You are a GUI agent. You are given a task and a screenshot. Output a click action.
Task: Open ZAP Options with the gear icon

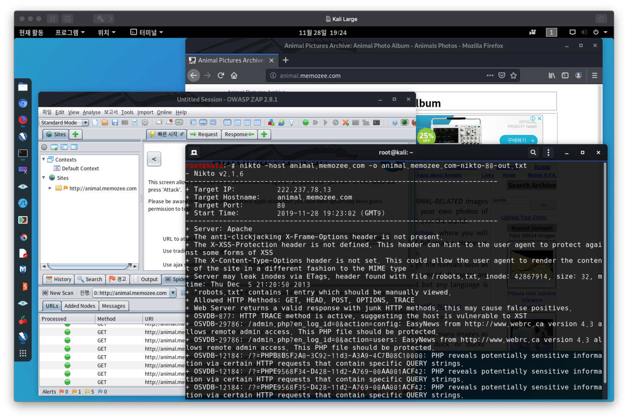pyautogui.click(x=145, y=122)
